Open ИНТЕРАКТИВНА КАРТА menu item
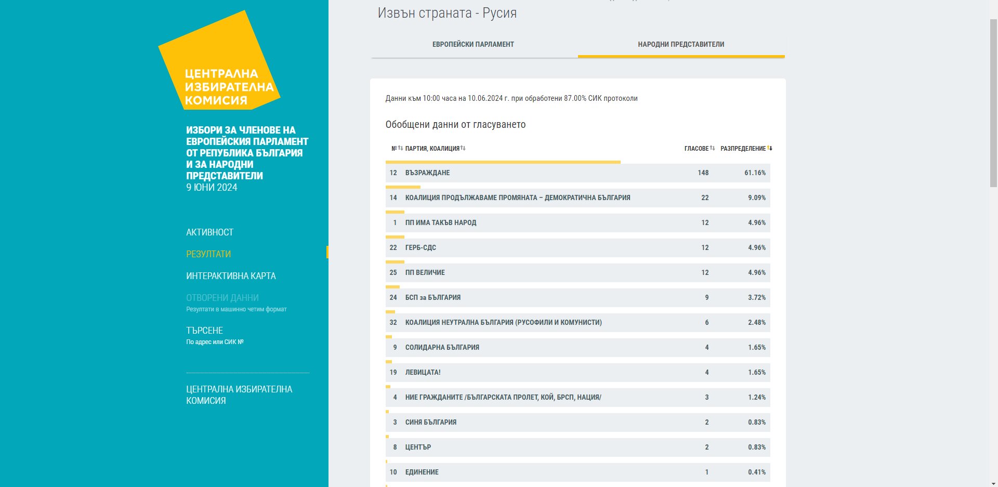This screenshot has height=487, width=998. [x=231, y=276]
